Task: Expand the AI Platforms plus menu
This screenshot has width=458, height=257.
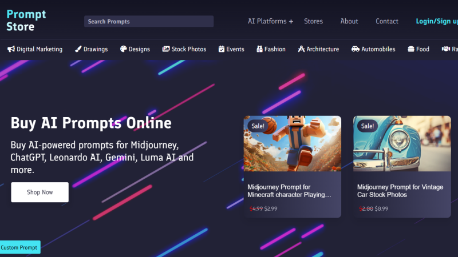Action: [270, 21]
